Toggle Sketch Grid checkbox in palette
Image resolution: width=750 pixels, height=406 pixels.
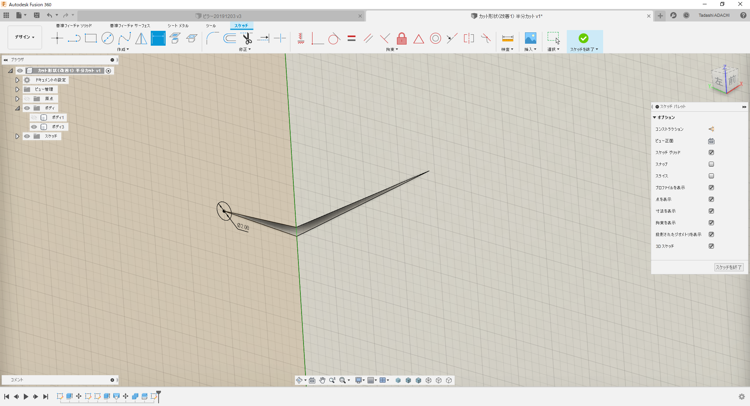711,153
